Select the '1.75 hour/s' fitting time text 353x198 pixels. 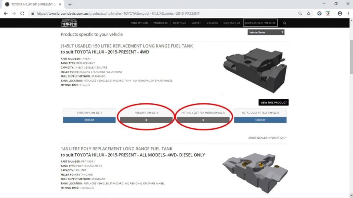pos(86,188)
